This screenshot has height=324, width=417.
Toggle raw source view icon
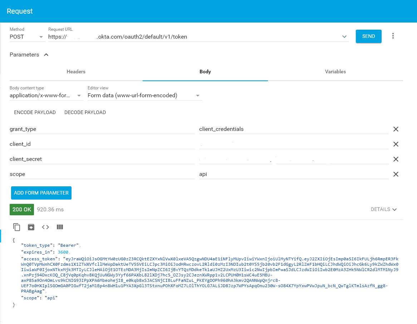(45, 227)
